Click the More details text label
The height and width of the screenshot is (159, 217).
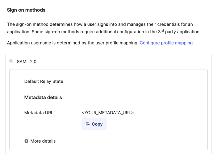click(x=43, y=141)
